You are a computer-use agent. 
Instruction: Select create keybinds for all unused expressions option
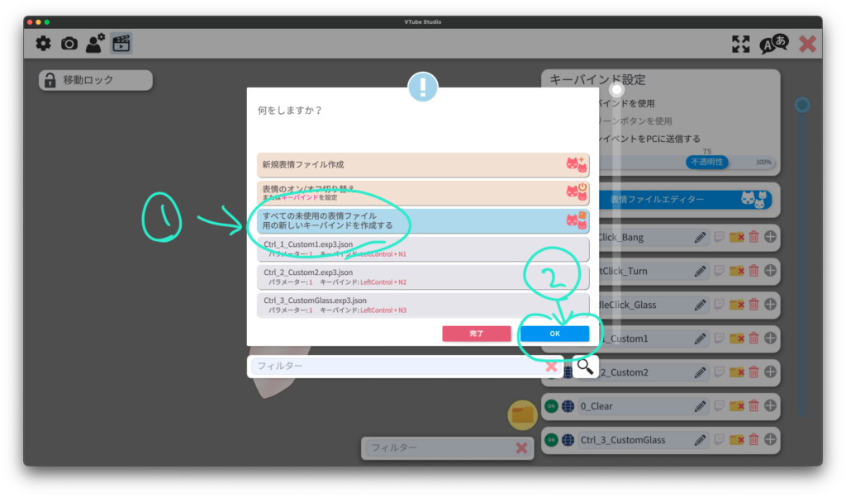[x=422, y=220]
